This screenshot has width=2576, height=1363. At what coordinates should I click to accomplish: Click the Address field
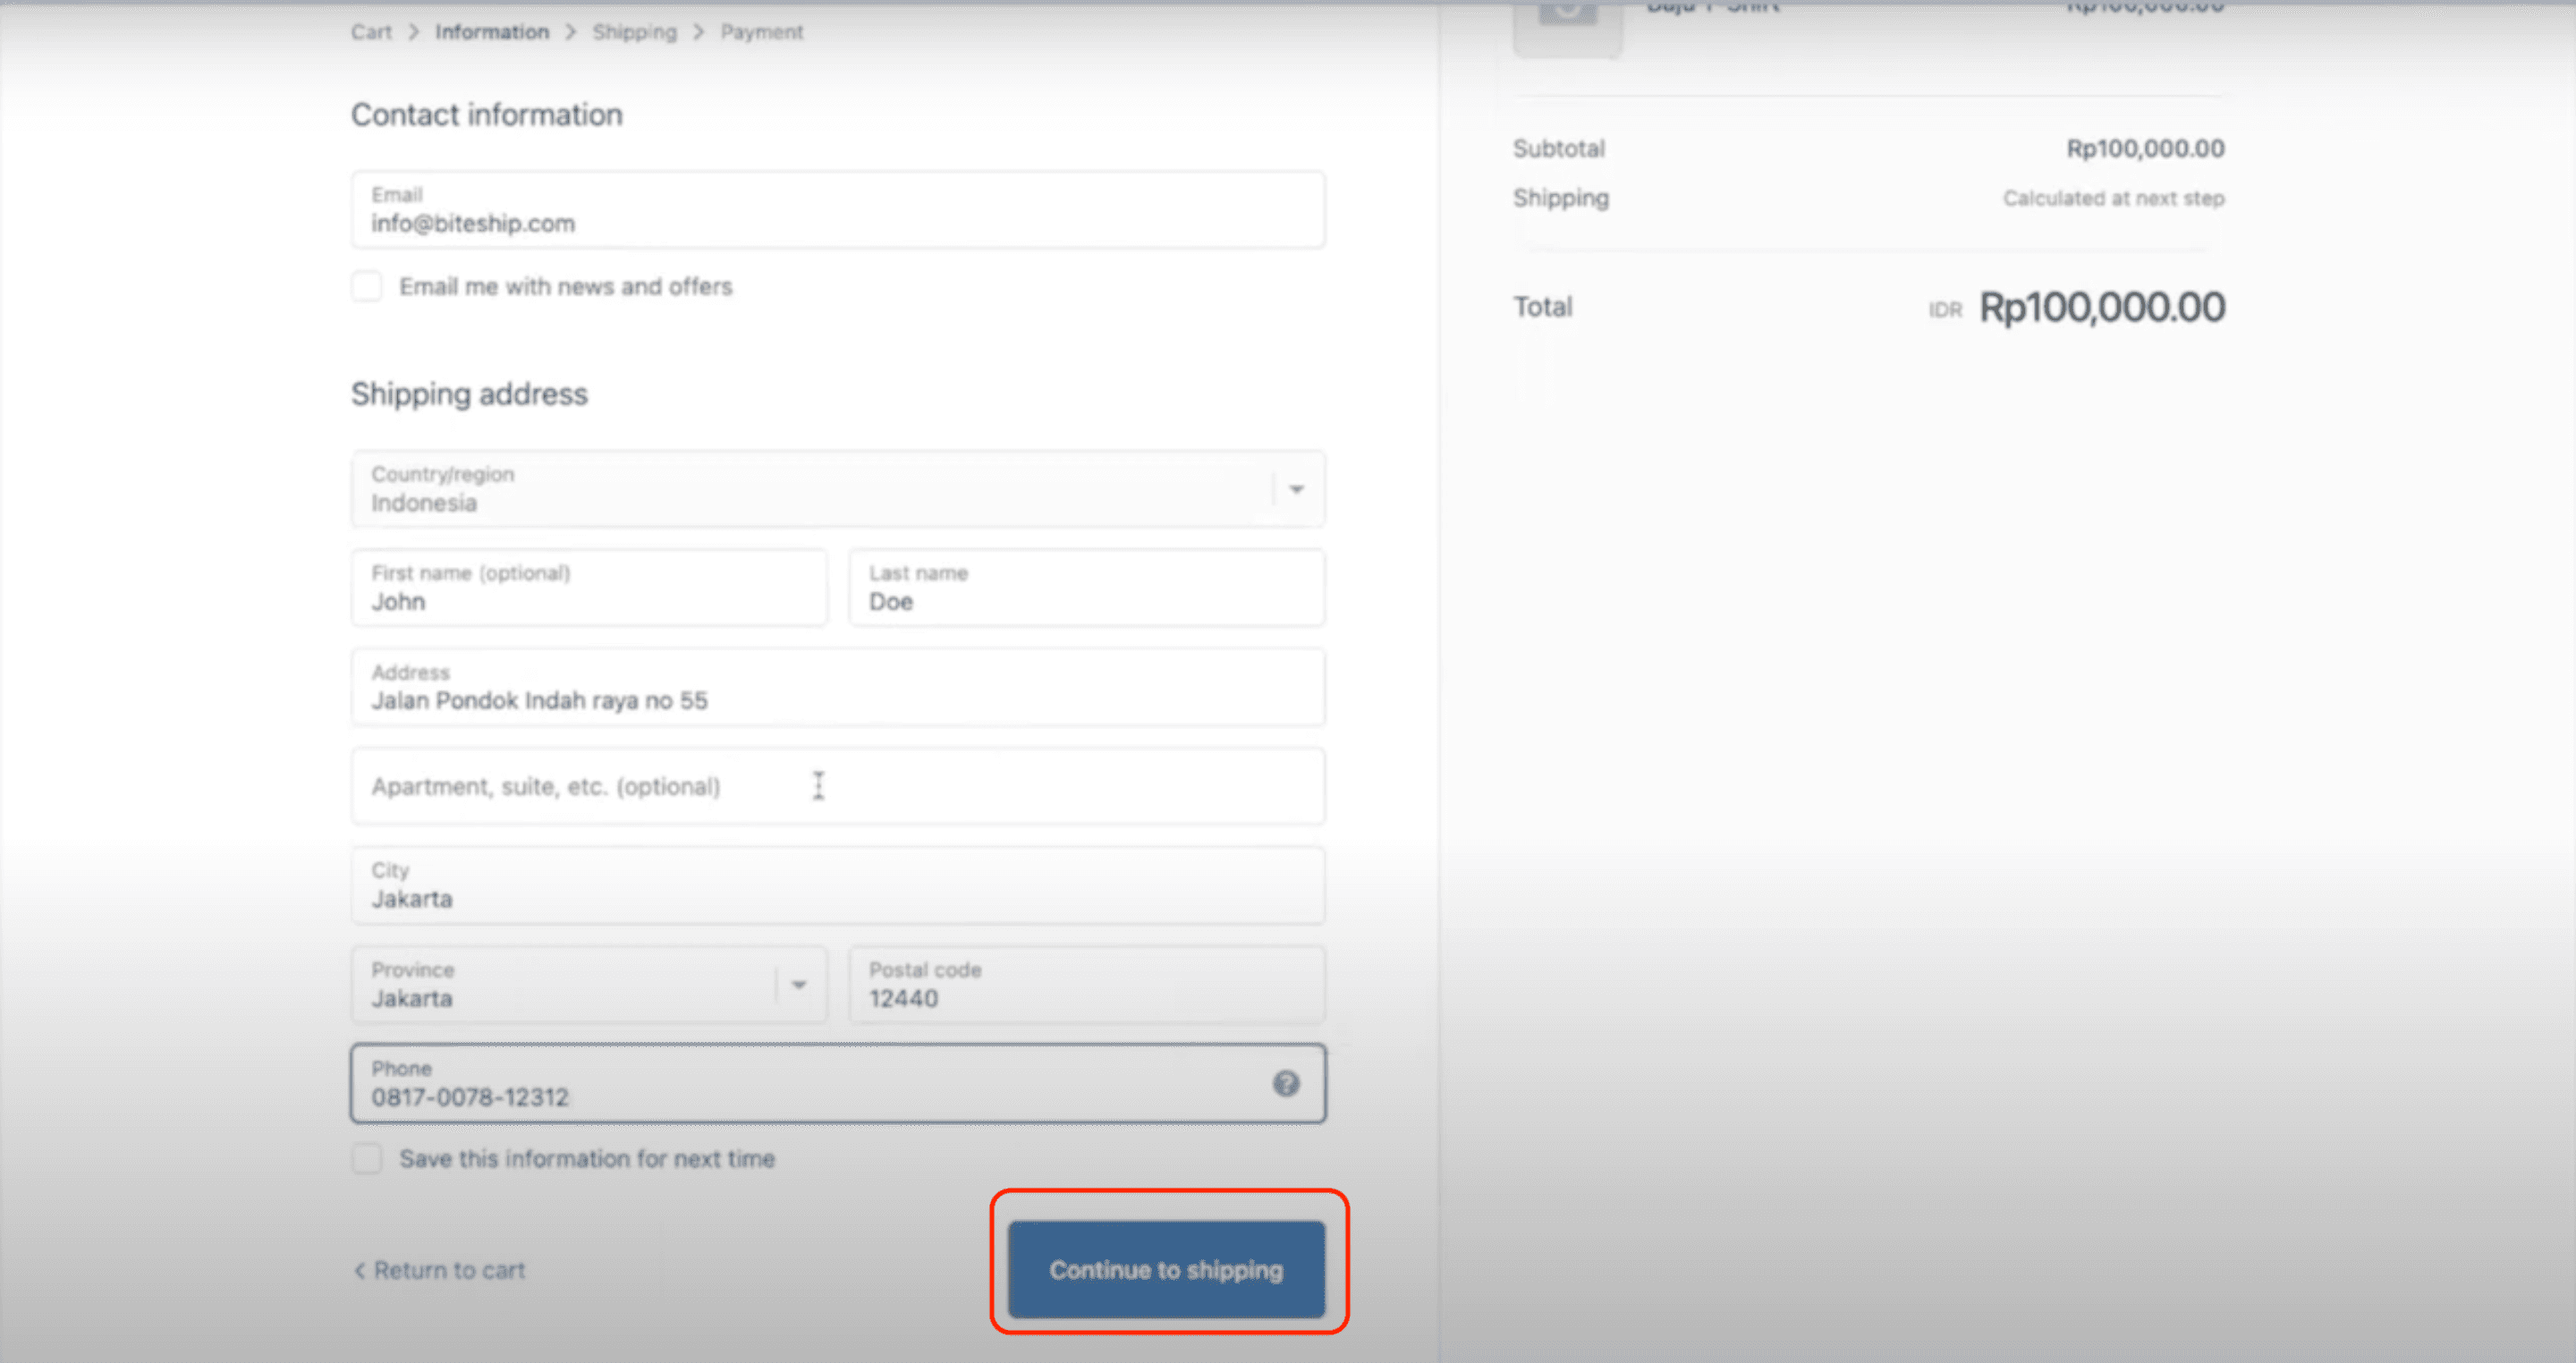pos(838,687)
